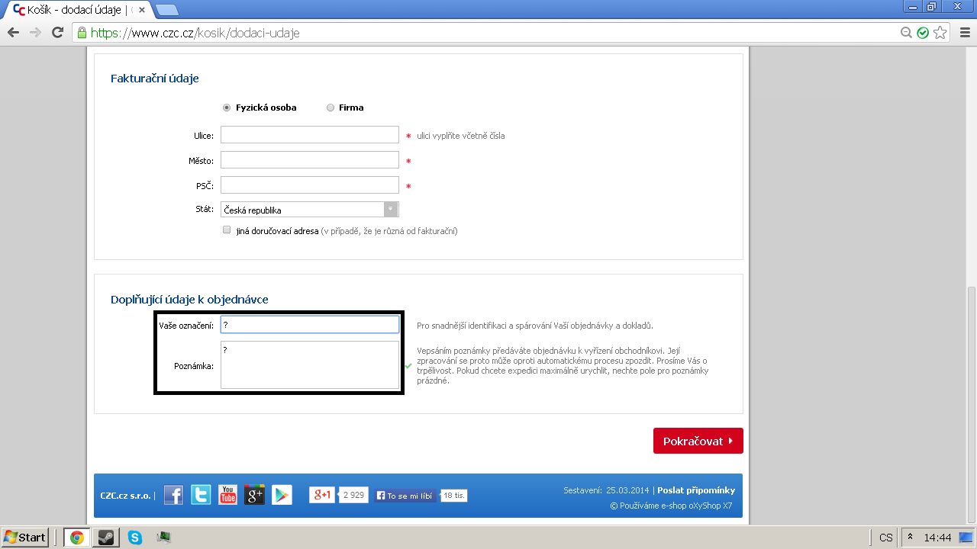This screenshot has width=977, height=549.
Task: Click the green taskbar icon next to Skype
Action: 163,537
